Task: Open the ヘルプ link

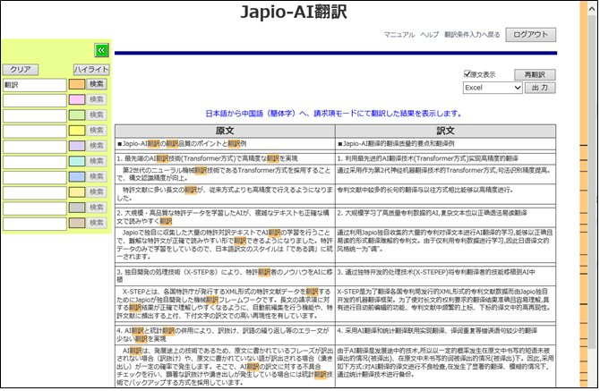Action: coord(429,35)
